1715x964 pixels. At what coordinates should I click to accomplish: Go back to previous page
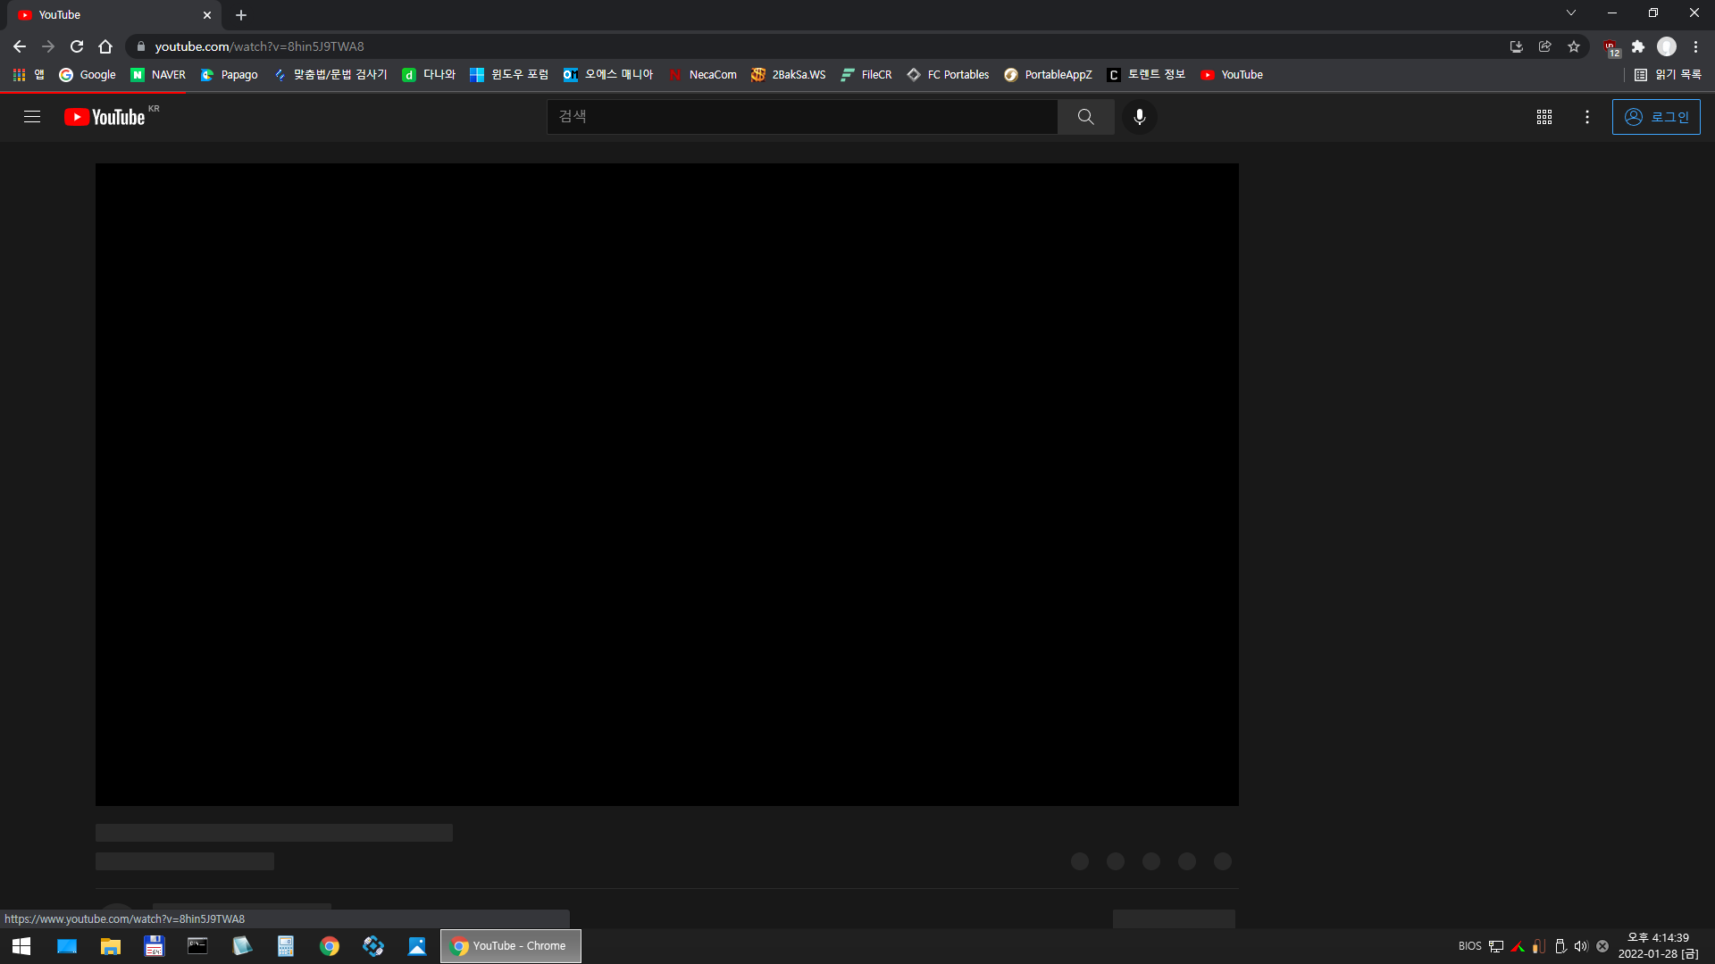[x=20, y=46]
